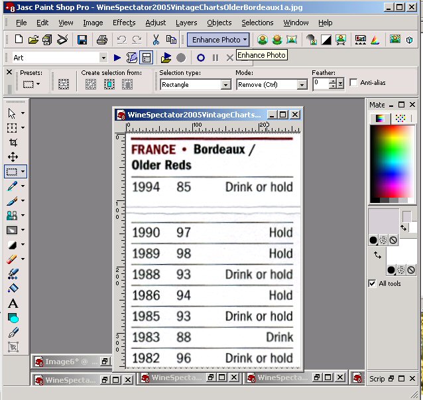
Task: Click the Print icon in toolbar
Action: pyautogui.click(x=102, y=40)
